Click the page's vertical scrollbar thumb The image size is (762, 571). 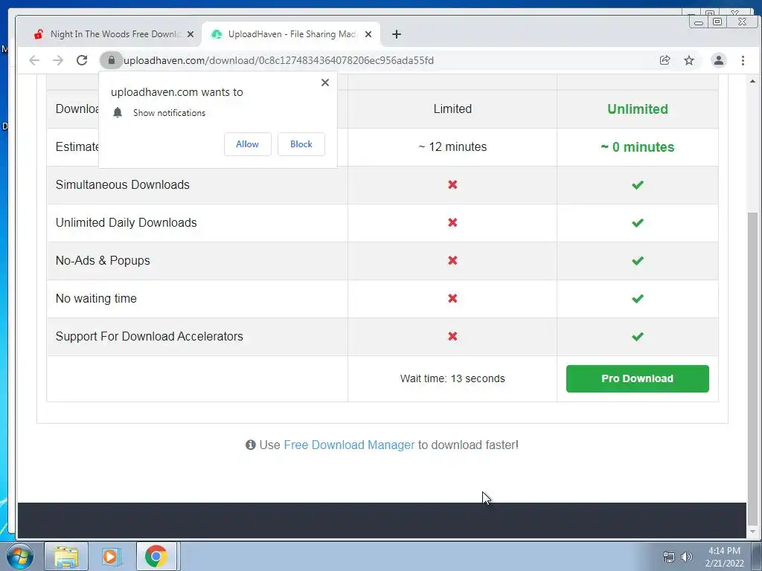[752, 367]
